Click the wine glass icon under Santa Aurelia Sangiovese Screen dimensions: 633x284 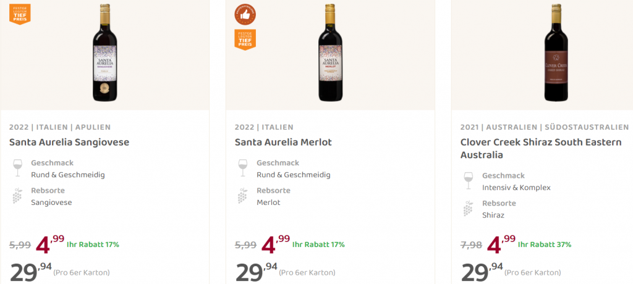click(x=17, y=168)
